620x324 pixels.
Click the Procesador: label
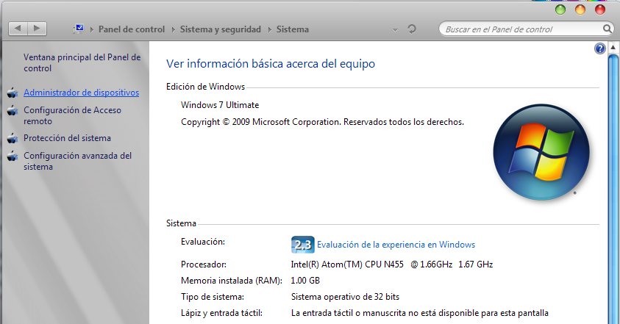[x=204, y=264]
